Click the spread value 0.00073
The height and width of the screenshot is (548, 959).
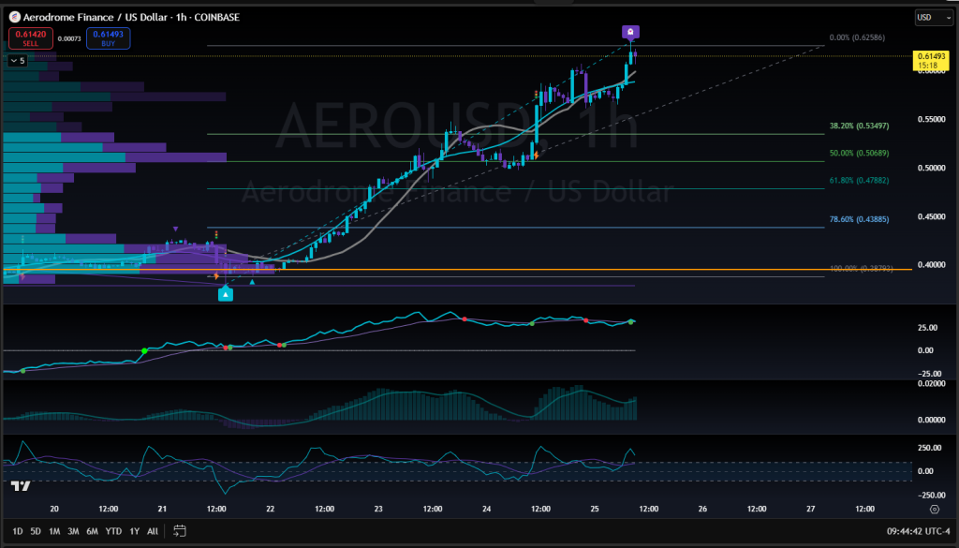pos(69,38)
